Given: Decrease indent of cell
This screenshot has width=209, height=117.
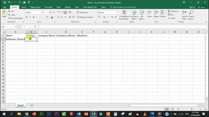Looking at the screenshot, I should (x=70, y=17).
